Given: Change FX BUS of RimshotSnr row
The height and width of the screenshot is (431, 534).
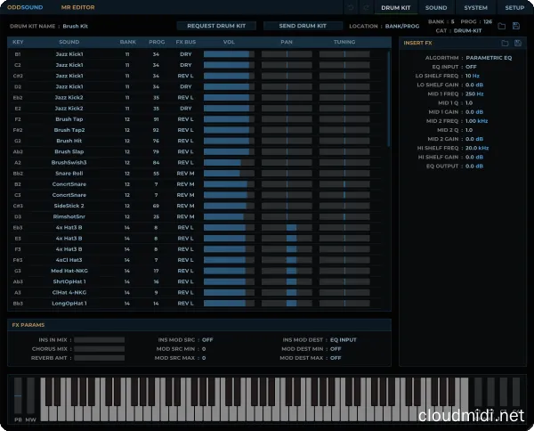Looking at the screenshot, I should pos(186,216).
